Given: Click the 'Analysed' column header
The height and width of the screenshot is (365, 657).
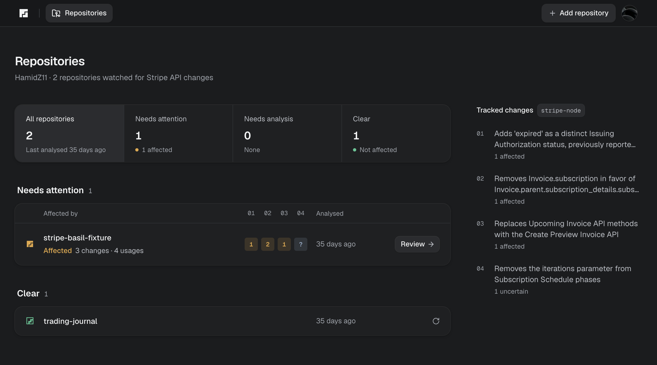Looking at the screenshot, I should pyautogui.click(x=330, y=214).
